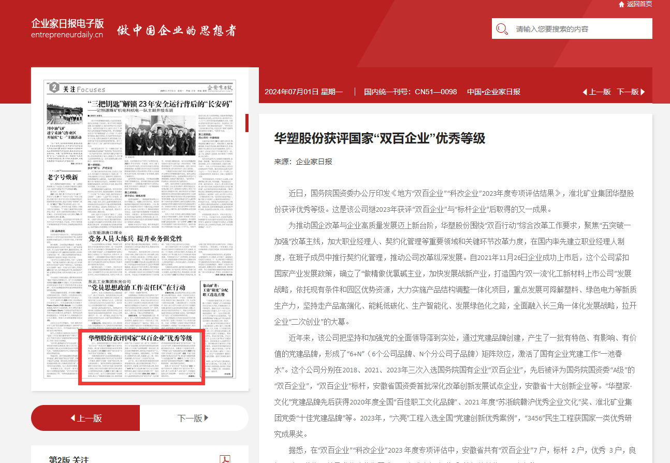Screen dimensions: 670x463
Task: Open the PDF download icon for 第2版
Action: 225,459
